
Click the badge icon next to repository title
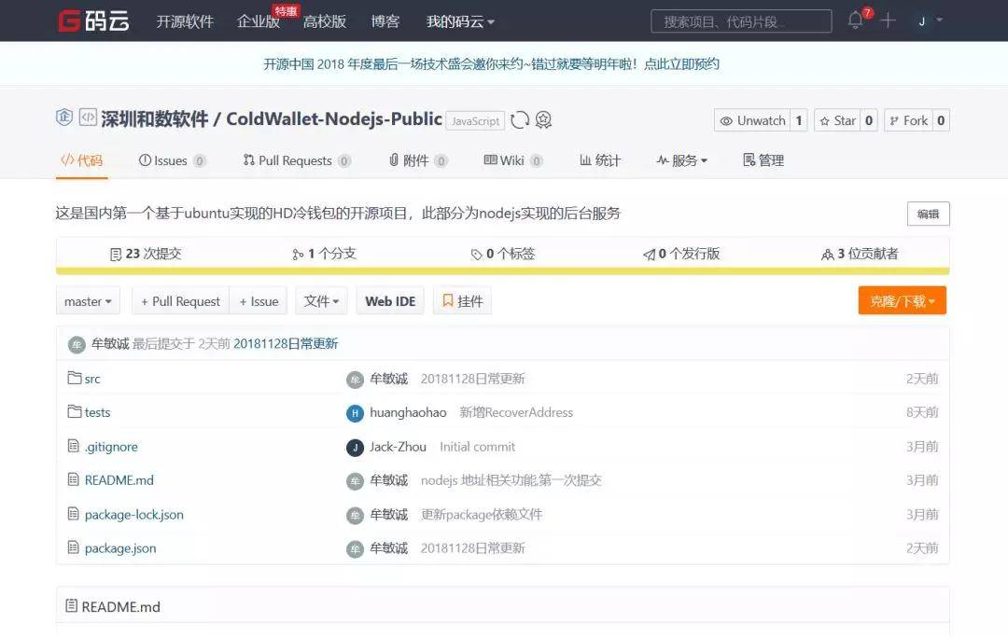click(x=543, y=119)
